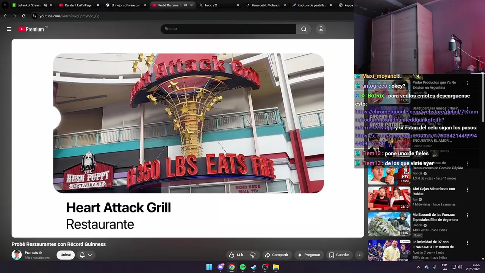The height and width of the screenshot is (273, 485).
Task: Share video via Compartir button
Action: point(277,255)
